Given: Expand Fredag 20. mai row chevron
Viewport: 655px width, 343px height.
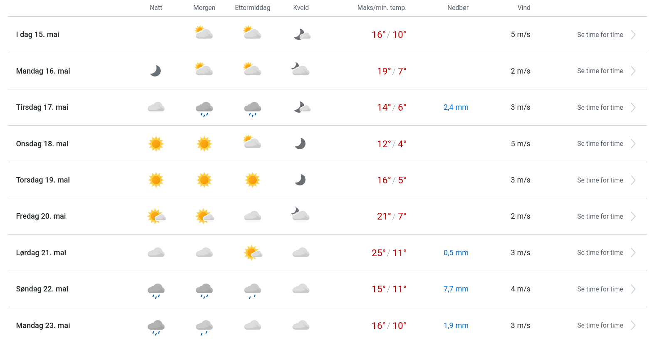Looking at the screenshot, I should [x=633, y=217].
